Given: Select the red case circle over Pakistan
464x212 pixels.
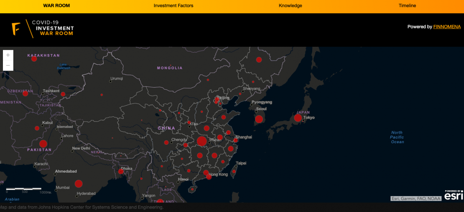Looking at the screenshot, I should 43,144.
